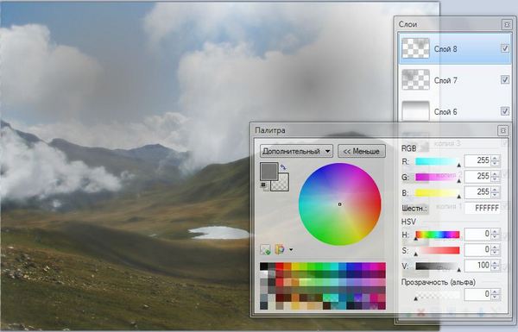Adjust the H hue slider

point(437,235)
